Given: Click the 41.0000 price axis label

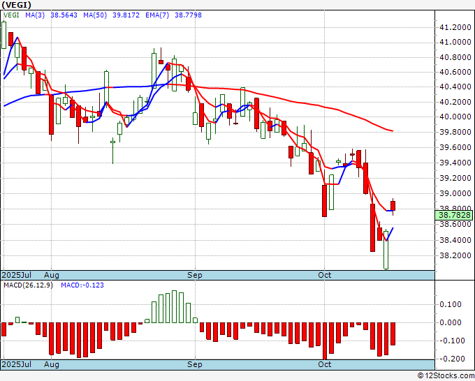Looking at the screenshot, I should (x=455, y=42).
